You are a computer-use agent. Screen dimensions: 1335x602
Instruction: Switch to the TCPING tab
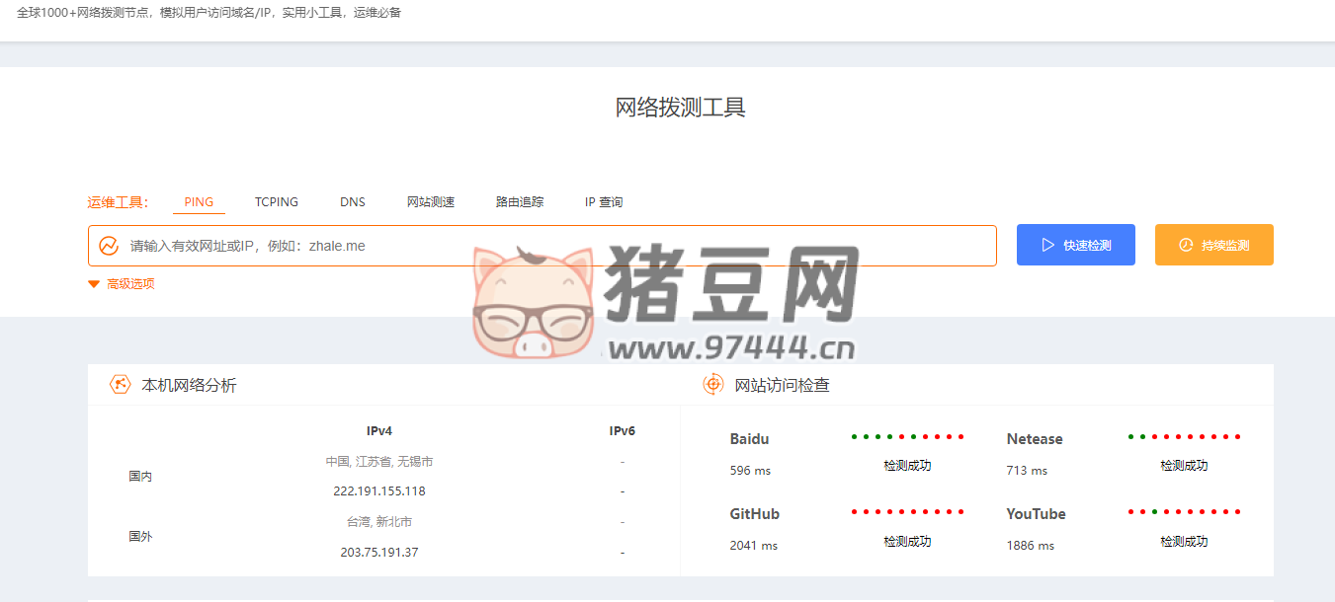pyautogui.click(x=276, y=201)
